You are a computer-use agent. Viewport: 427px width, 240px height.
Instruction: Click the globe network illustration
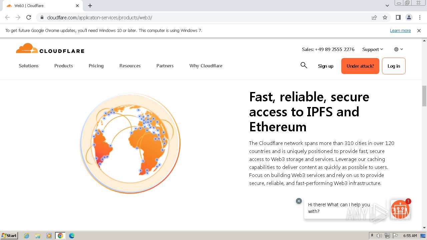(130, 143)
